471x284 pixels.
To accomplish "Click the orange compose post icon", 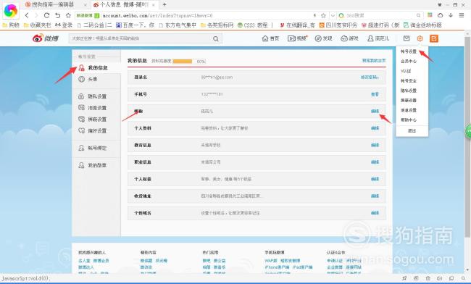I will coord(434,38).
